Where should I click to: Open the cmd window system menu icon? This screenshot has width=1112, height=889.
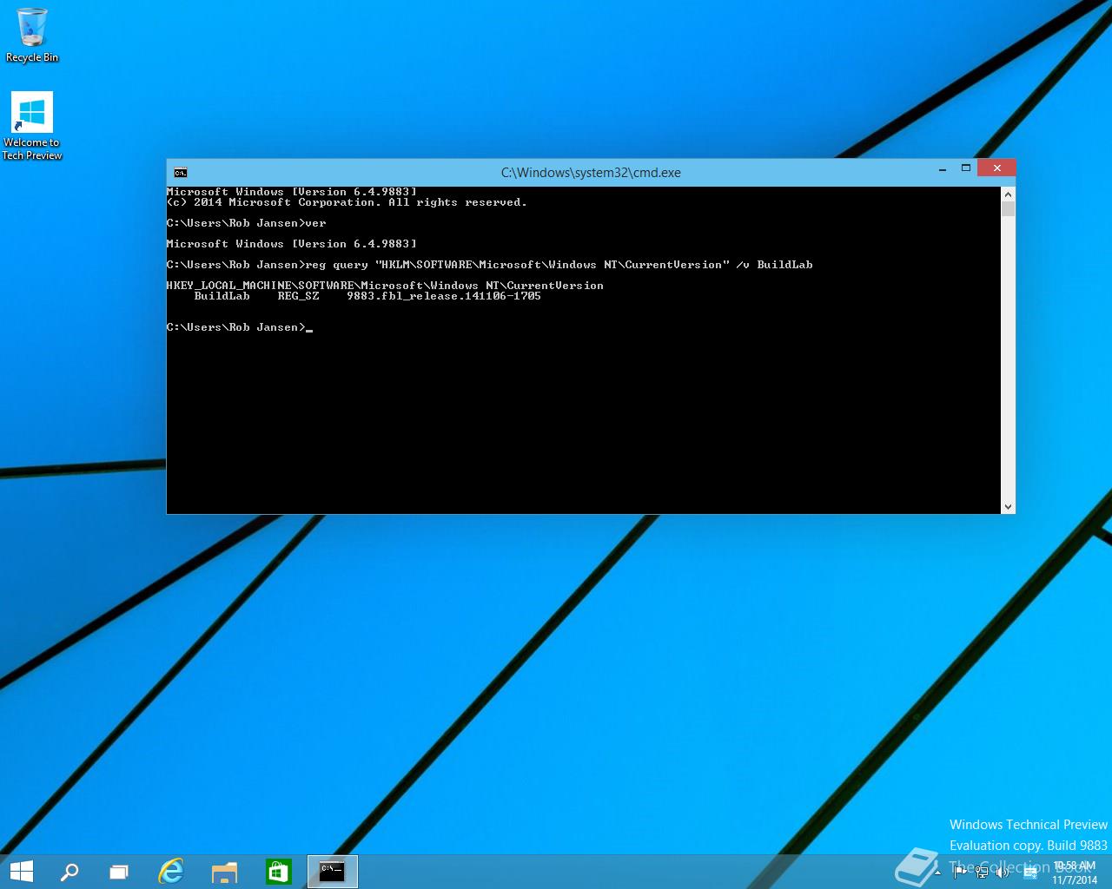180,172
